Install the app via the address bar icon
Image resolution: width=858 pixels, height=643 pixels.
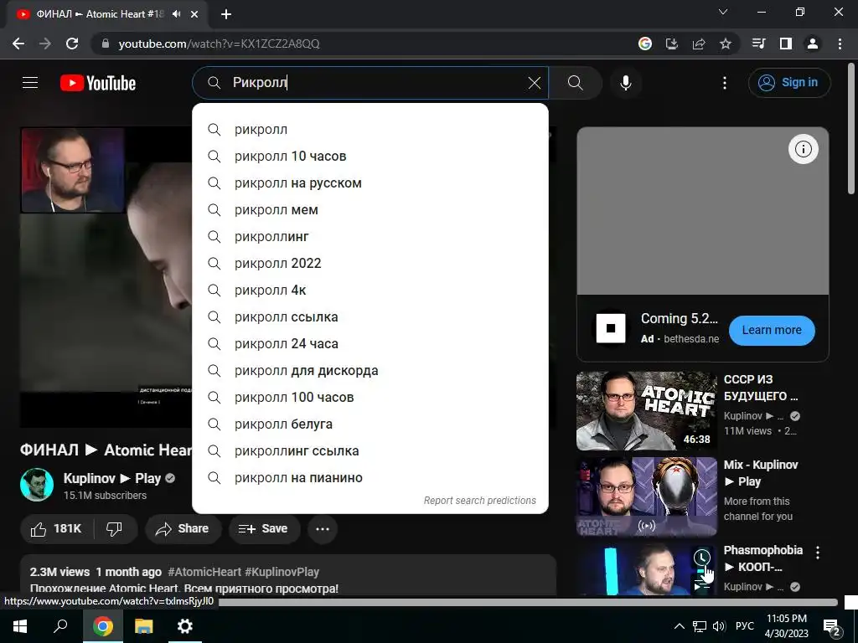[x=672, y=44]
